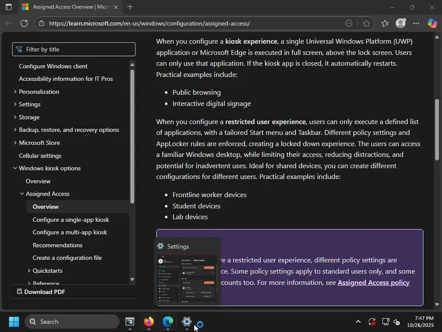This screenshot has width=442, height=332.
Task: Go back to previous page
Action: [9, 23]
